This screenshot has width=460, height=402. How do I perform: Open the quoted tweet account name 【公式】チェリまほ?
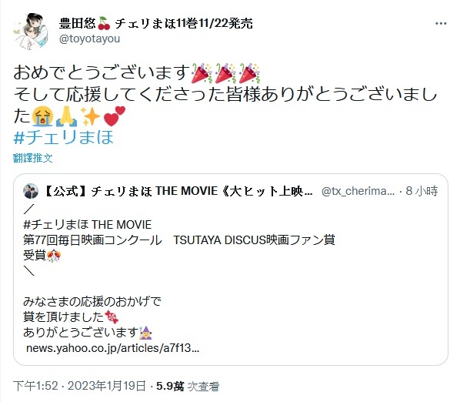tap(178, 191)
